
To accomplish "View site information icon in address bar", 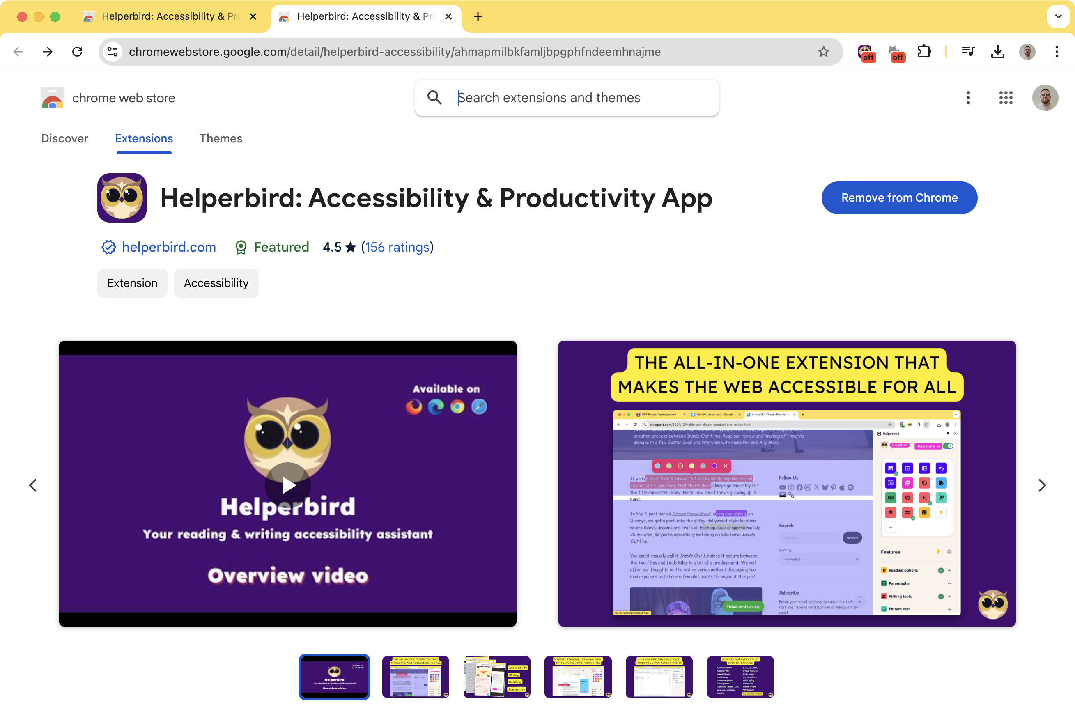I will pos(113,52).
